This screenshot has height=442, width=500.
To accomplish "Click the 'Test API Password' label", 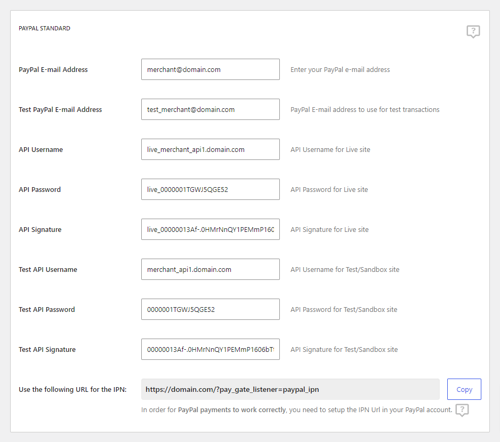I will 46,309.
